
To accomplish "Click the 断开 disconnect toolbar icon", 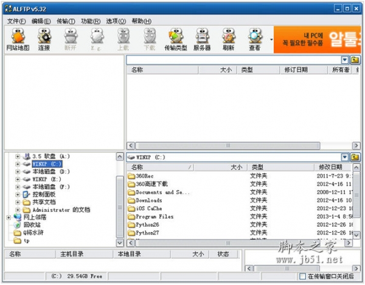I will 71,39.
